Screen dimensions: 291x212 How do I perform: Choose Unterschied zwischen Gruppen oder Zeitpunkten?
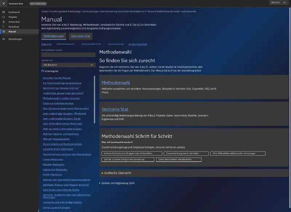(132, 153)
